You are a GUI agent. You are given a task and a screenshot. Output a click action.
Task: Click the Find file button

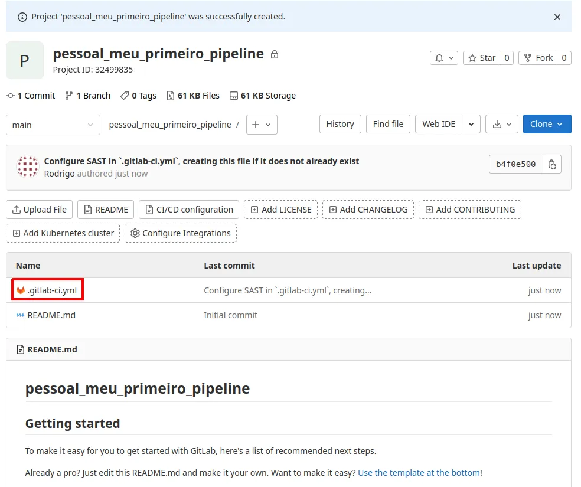click(388, 124)
